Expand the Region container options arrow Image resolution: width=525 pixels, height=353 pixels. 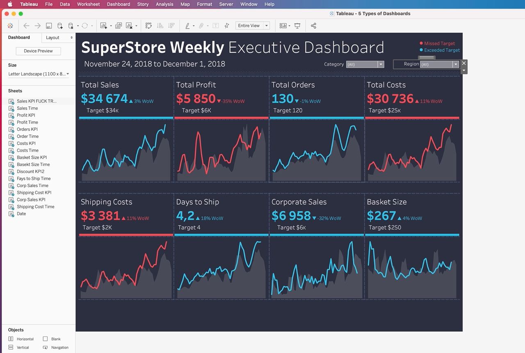point(464,71)
